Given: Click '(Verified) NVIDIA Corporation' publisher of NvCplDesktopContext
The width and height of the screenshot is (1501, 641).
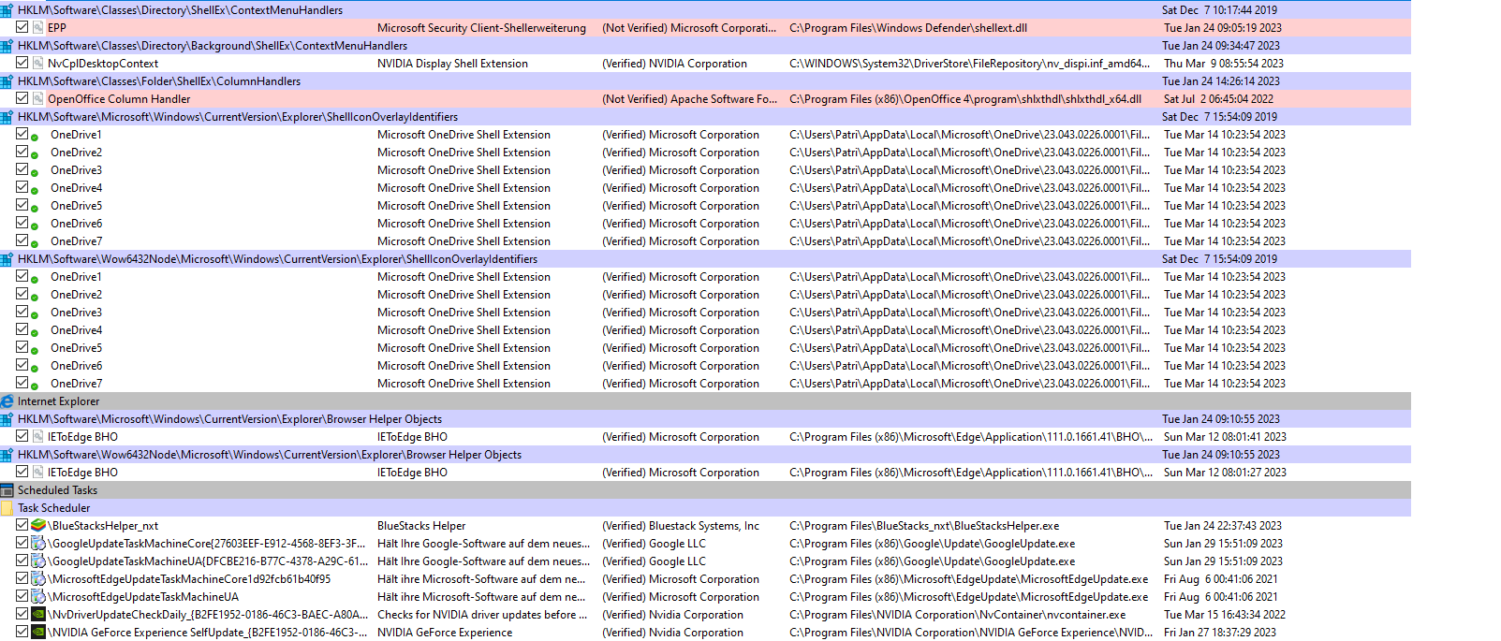Looking at the screenshot, I should coord(674,64).
